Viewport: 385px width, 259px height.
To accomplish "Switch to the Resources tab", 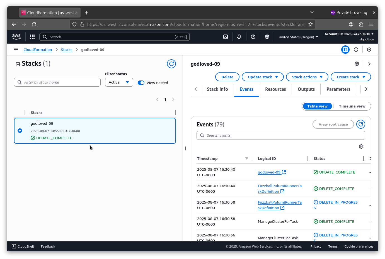I will (275, 89).
